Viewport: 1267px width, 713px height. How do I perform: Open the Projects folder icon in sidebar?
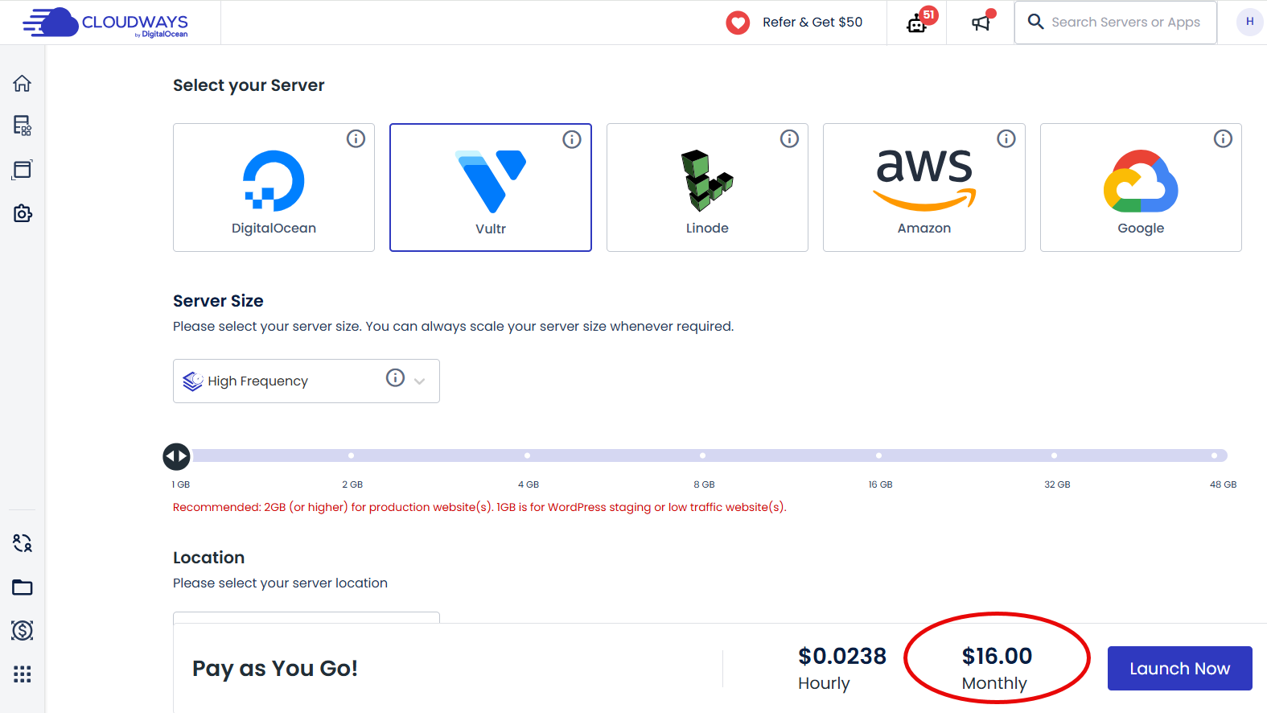pyautogui.click(x=22, y=587)
